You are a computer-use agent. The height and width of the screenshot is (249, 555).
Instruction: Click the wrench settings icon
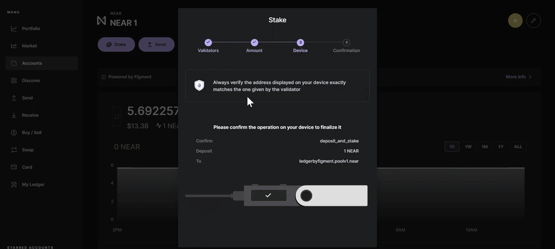(533, 21)
